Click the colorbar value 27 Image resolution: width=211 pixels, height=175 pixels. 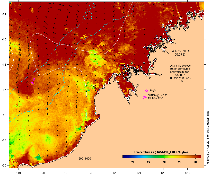click(148, 162)
